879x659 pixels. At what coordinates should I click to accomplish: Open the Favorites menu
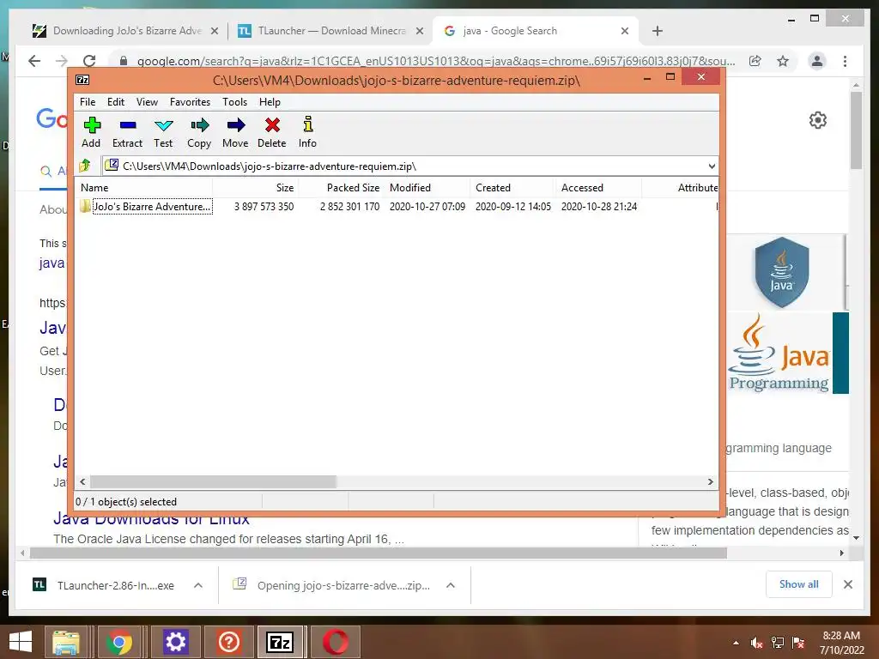(x=190, y=102)
